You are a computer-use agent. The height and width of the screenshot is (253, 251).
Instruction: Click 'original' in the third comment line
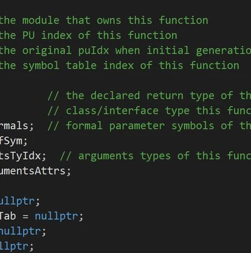[x=47, y=50]
